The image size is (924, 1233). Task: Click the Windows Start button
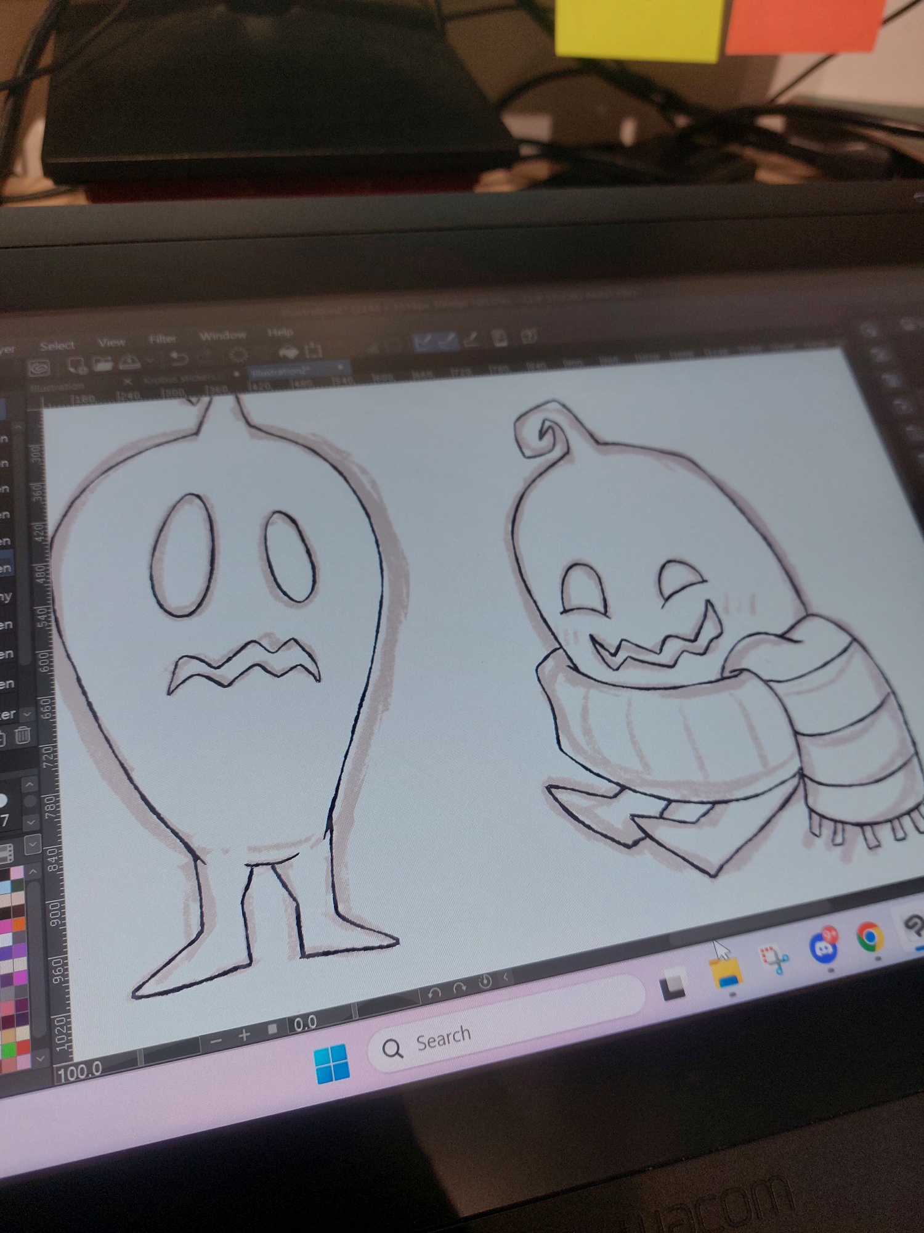point(332,1063)
